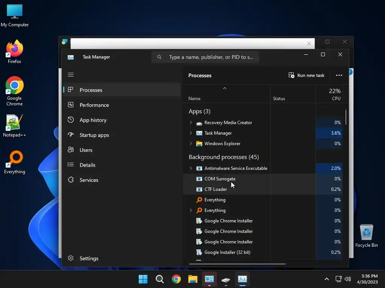Open the Windows Start menu

click(x=143, y=279)
